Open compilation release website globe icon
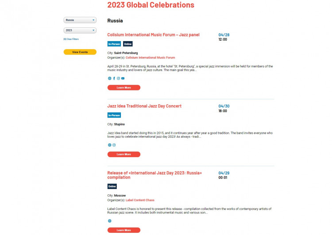332x235 pixels. pyautogui.click(x=109, y=221)
